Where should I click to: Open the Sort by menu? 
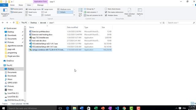click(x=80, y=12)
